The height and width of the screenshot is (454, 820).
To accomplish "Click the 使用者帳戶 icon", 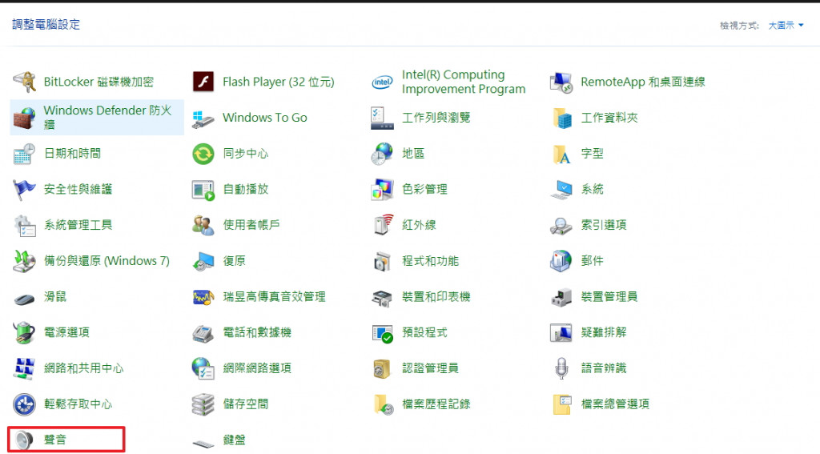I will tap(203, 226).
